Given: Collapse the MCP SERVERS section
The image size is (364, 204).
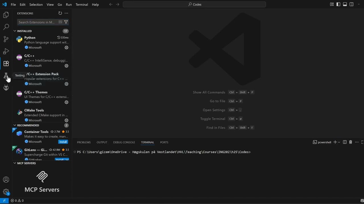Looking at the screenshot, I should tap(15, 163).
